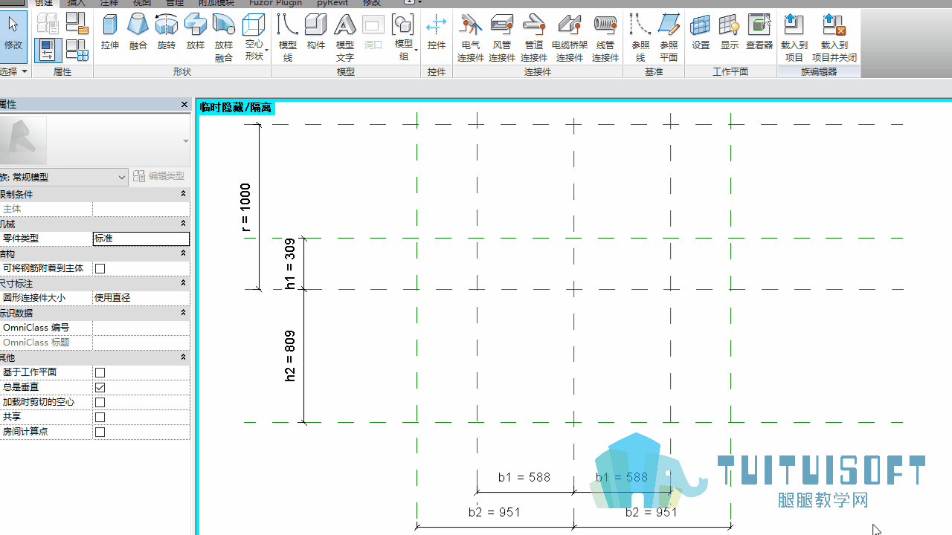Image resolution: width=952 pixels, height=535 pixels.
Task: Click 载入到项目 load into project
Action: [794, 37]
